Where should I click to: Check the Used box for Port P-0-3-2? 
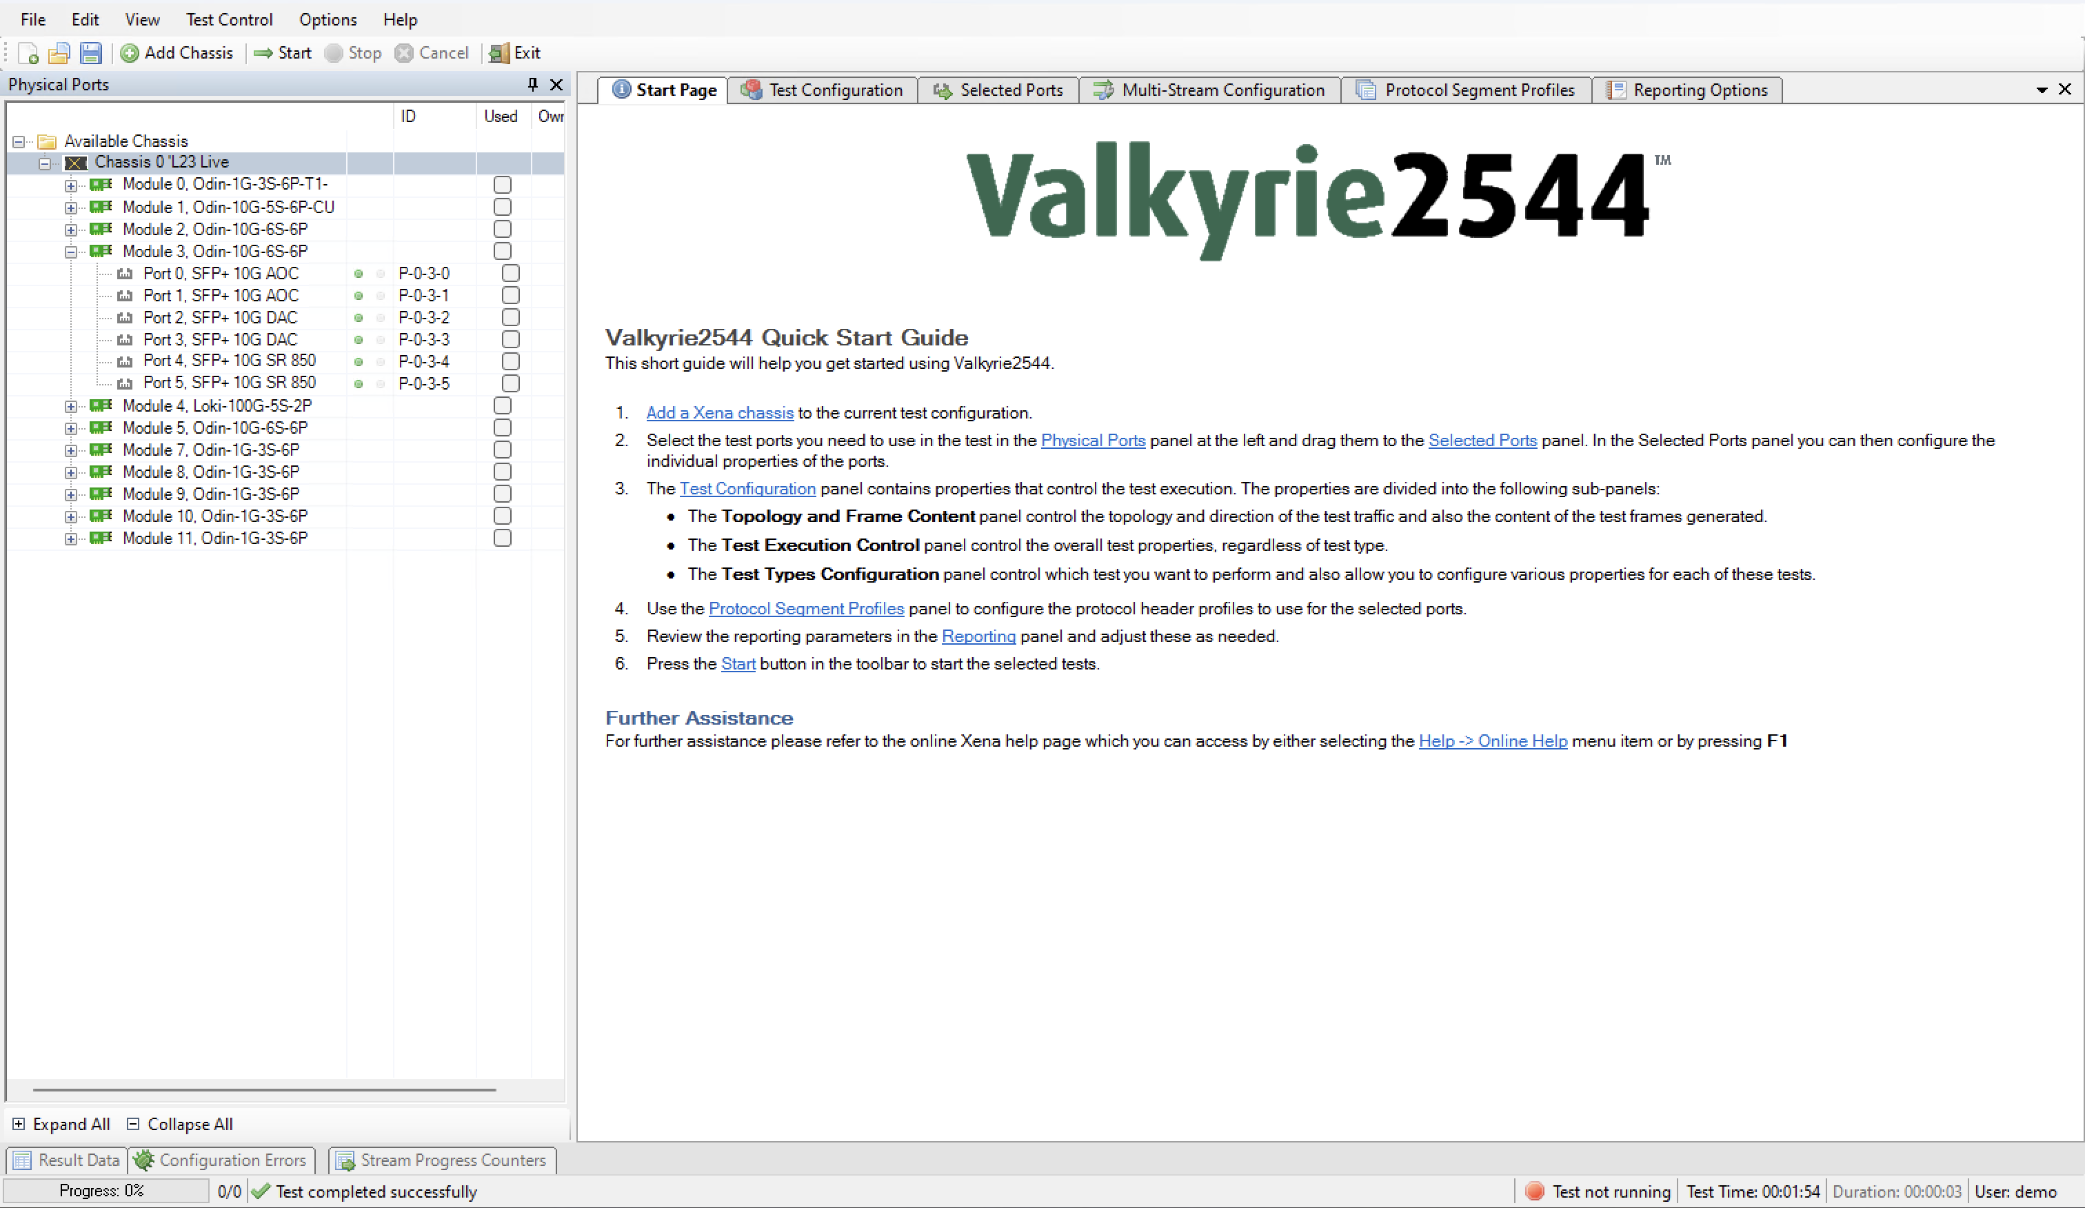click(510, 318)
